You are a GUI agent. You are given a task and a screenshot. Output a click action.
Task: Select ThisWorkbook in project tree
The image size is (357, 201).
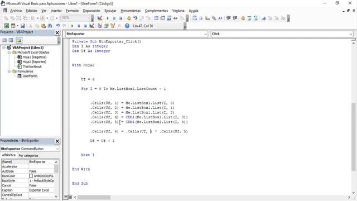click(32, 66)
